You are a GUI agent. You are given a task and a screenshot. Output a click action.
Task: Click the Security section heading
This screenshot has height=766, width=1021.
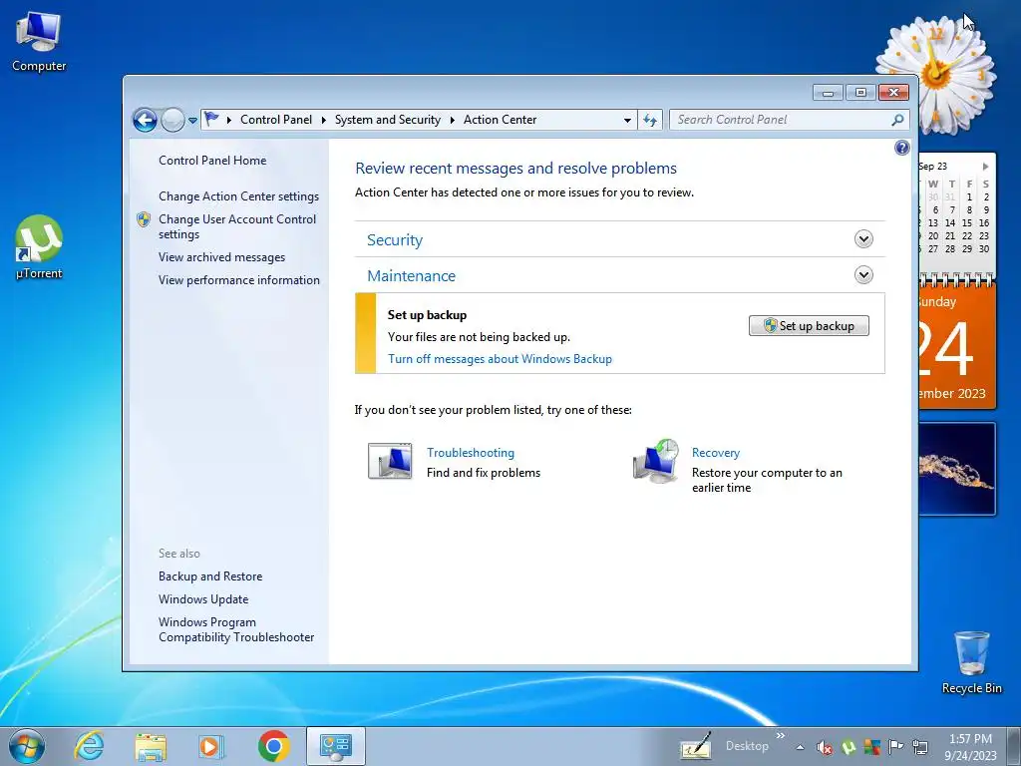click(x=395, y=239)
